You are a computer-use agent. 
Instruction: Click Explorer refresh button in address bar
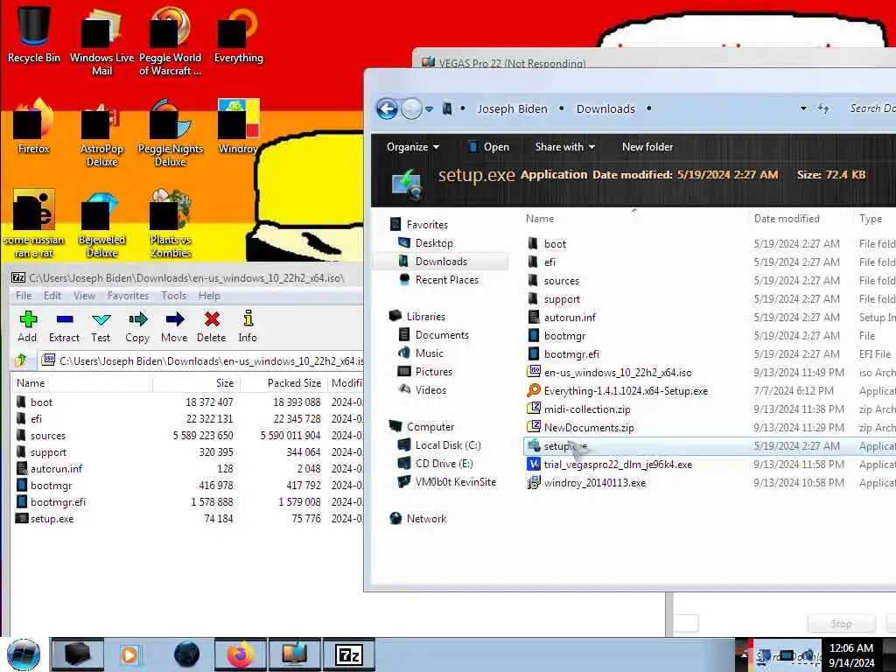pyautogui.click(x=823, y=108)
